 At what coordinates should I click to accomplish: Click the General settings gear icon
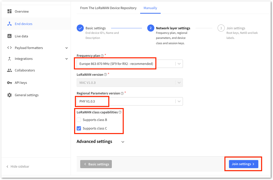point(9,95)
